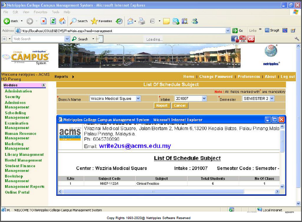Click the Local intranet status zone
The height and width of the screenshot is (222, 302).
tap(270, 210)
